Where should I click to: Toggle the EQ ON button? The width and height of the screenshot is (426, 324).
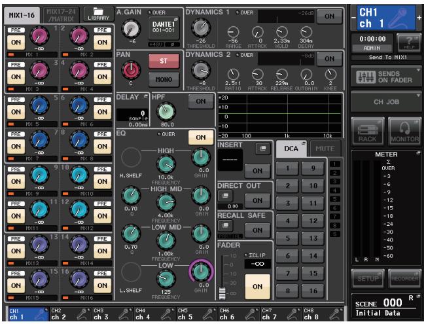point(201,137)
